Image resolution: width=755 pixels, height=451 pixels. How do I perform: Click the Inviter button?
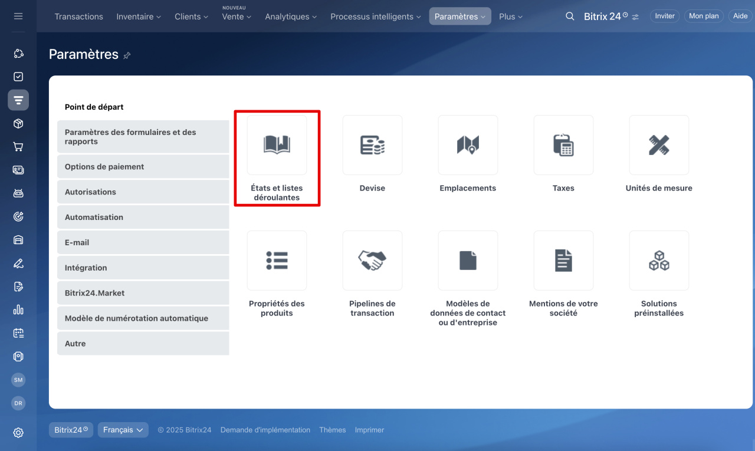[665, 17]
